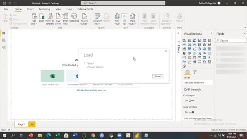Select the Matrix visual

pyautogui.click(x=205, y=58)
